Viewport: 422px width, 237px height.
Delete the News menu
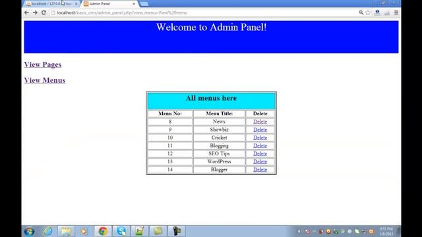click(260, 121)
